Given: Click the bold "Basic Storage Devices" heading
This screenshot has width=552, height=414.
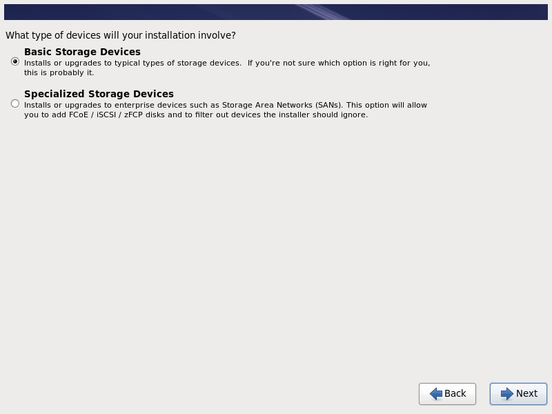Looking at the screenshot, I should [82, 52].
